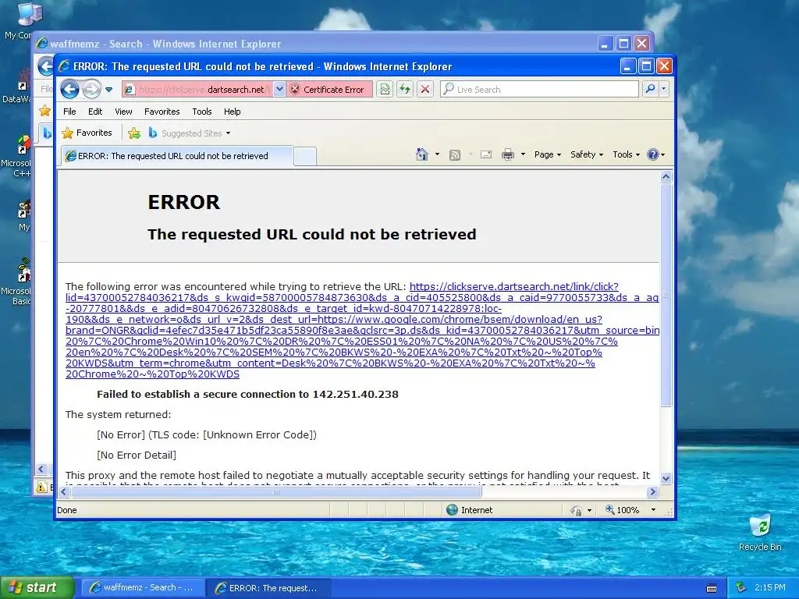This screenshot has height=599, width=799.
Task: Open the Help menu
Action: click(x=232, y=112)
